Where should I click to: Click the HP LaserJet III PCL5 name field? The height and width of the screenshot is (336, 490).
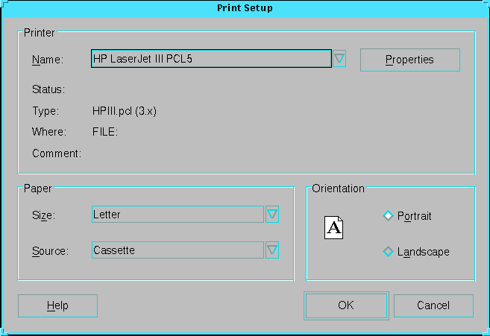click(x=211, y=59)
